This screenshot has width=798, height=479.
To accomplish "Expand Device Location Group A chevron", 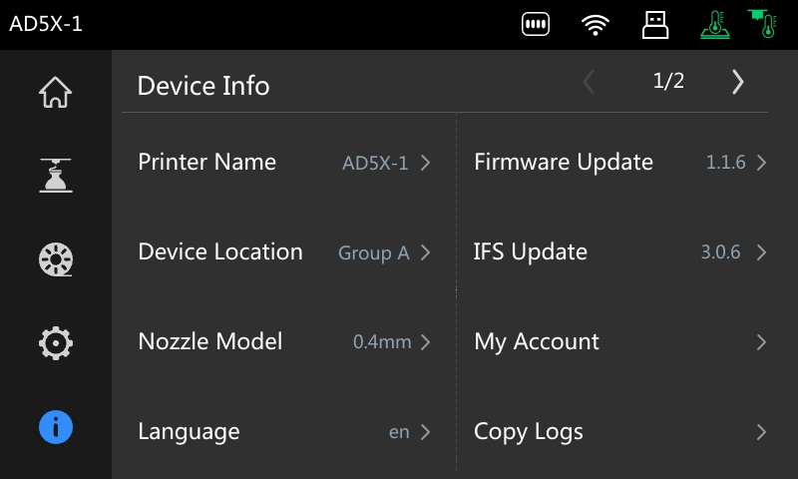I will tap(426, 252).
